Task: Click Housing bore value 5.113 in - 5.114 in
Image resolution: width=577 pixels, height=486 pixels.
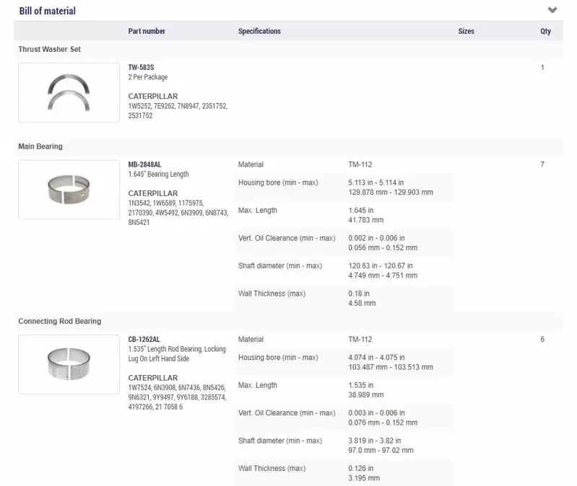Action: [x=376, y=182]
